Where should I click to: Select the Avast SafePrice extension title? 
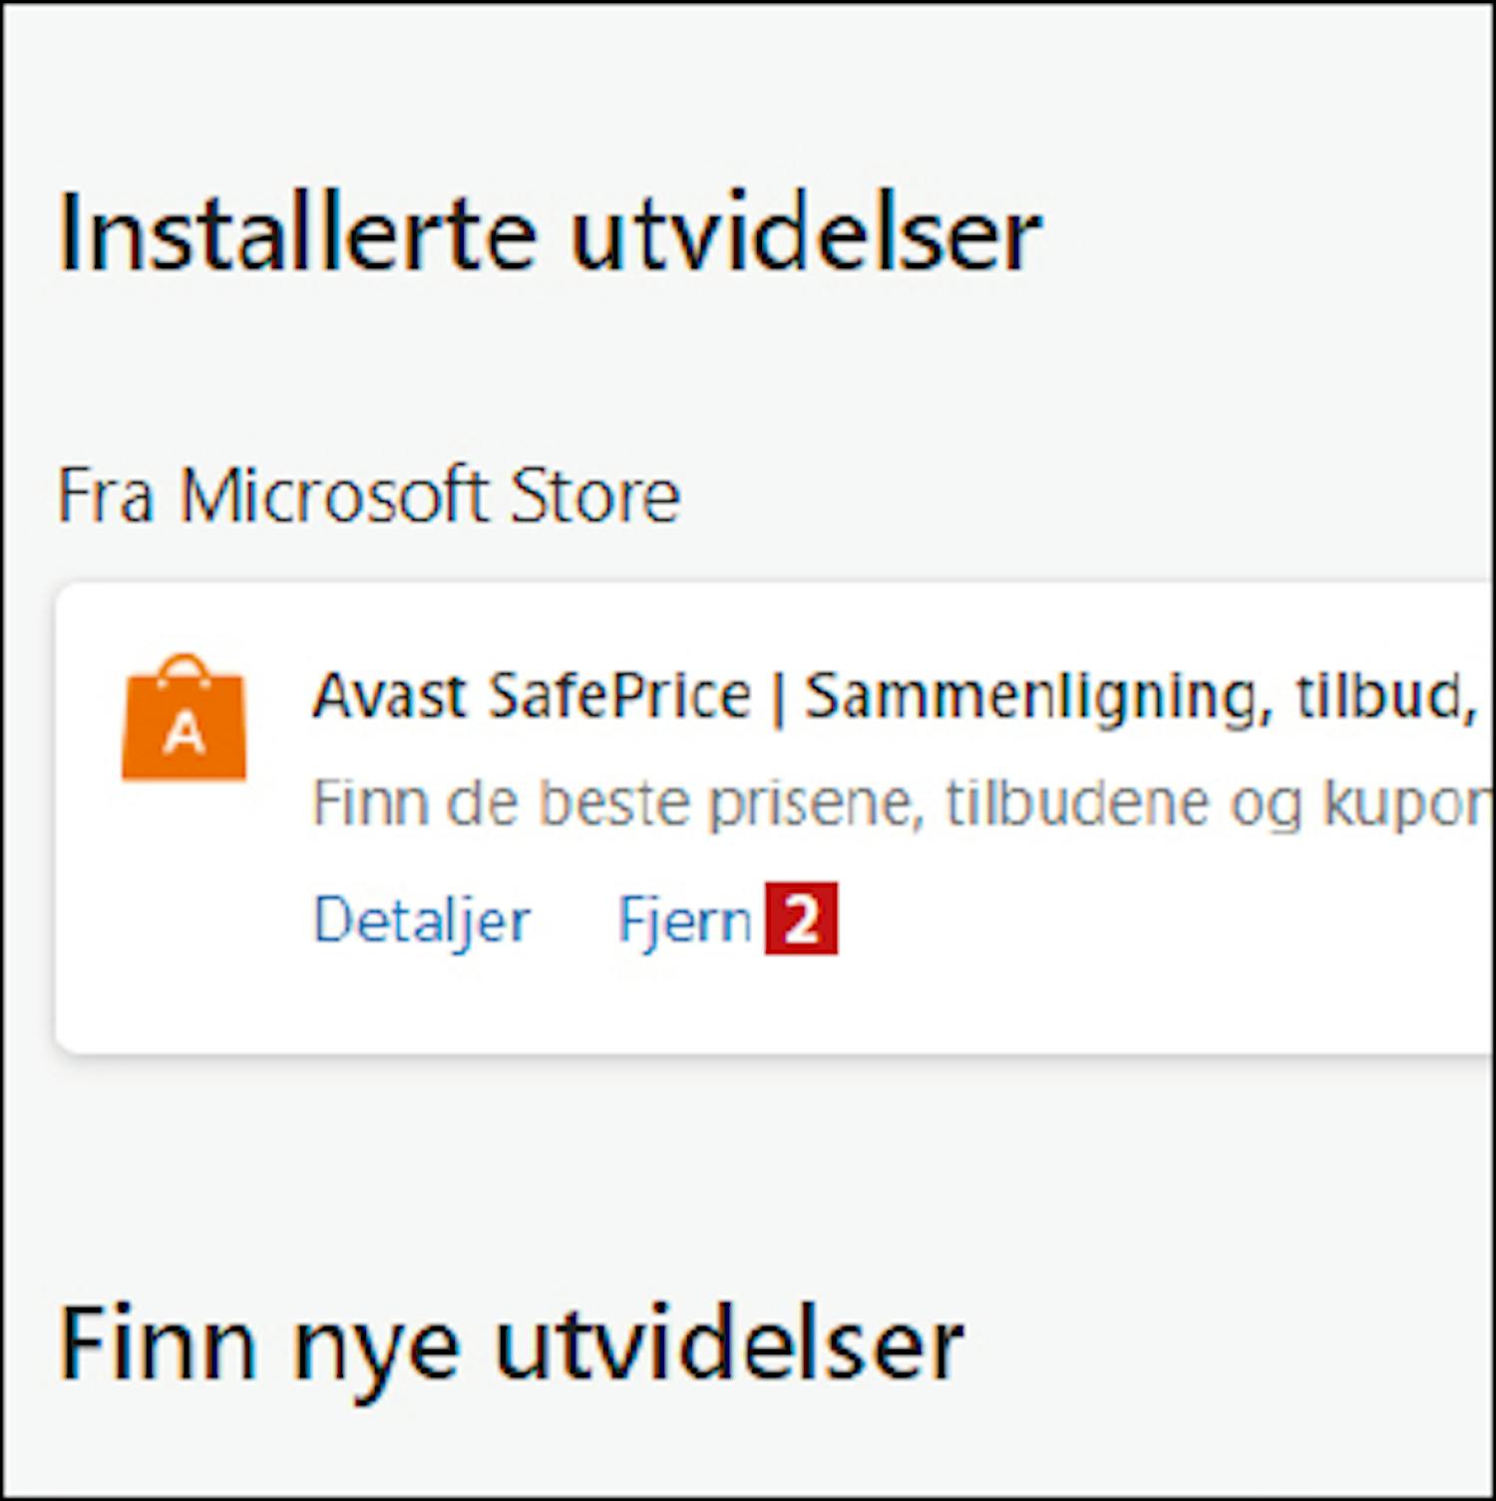(x=895, y=695)
